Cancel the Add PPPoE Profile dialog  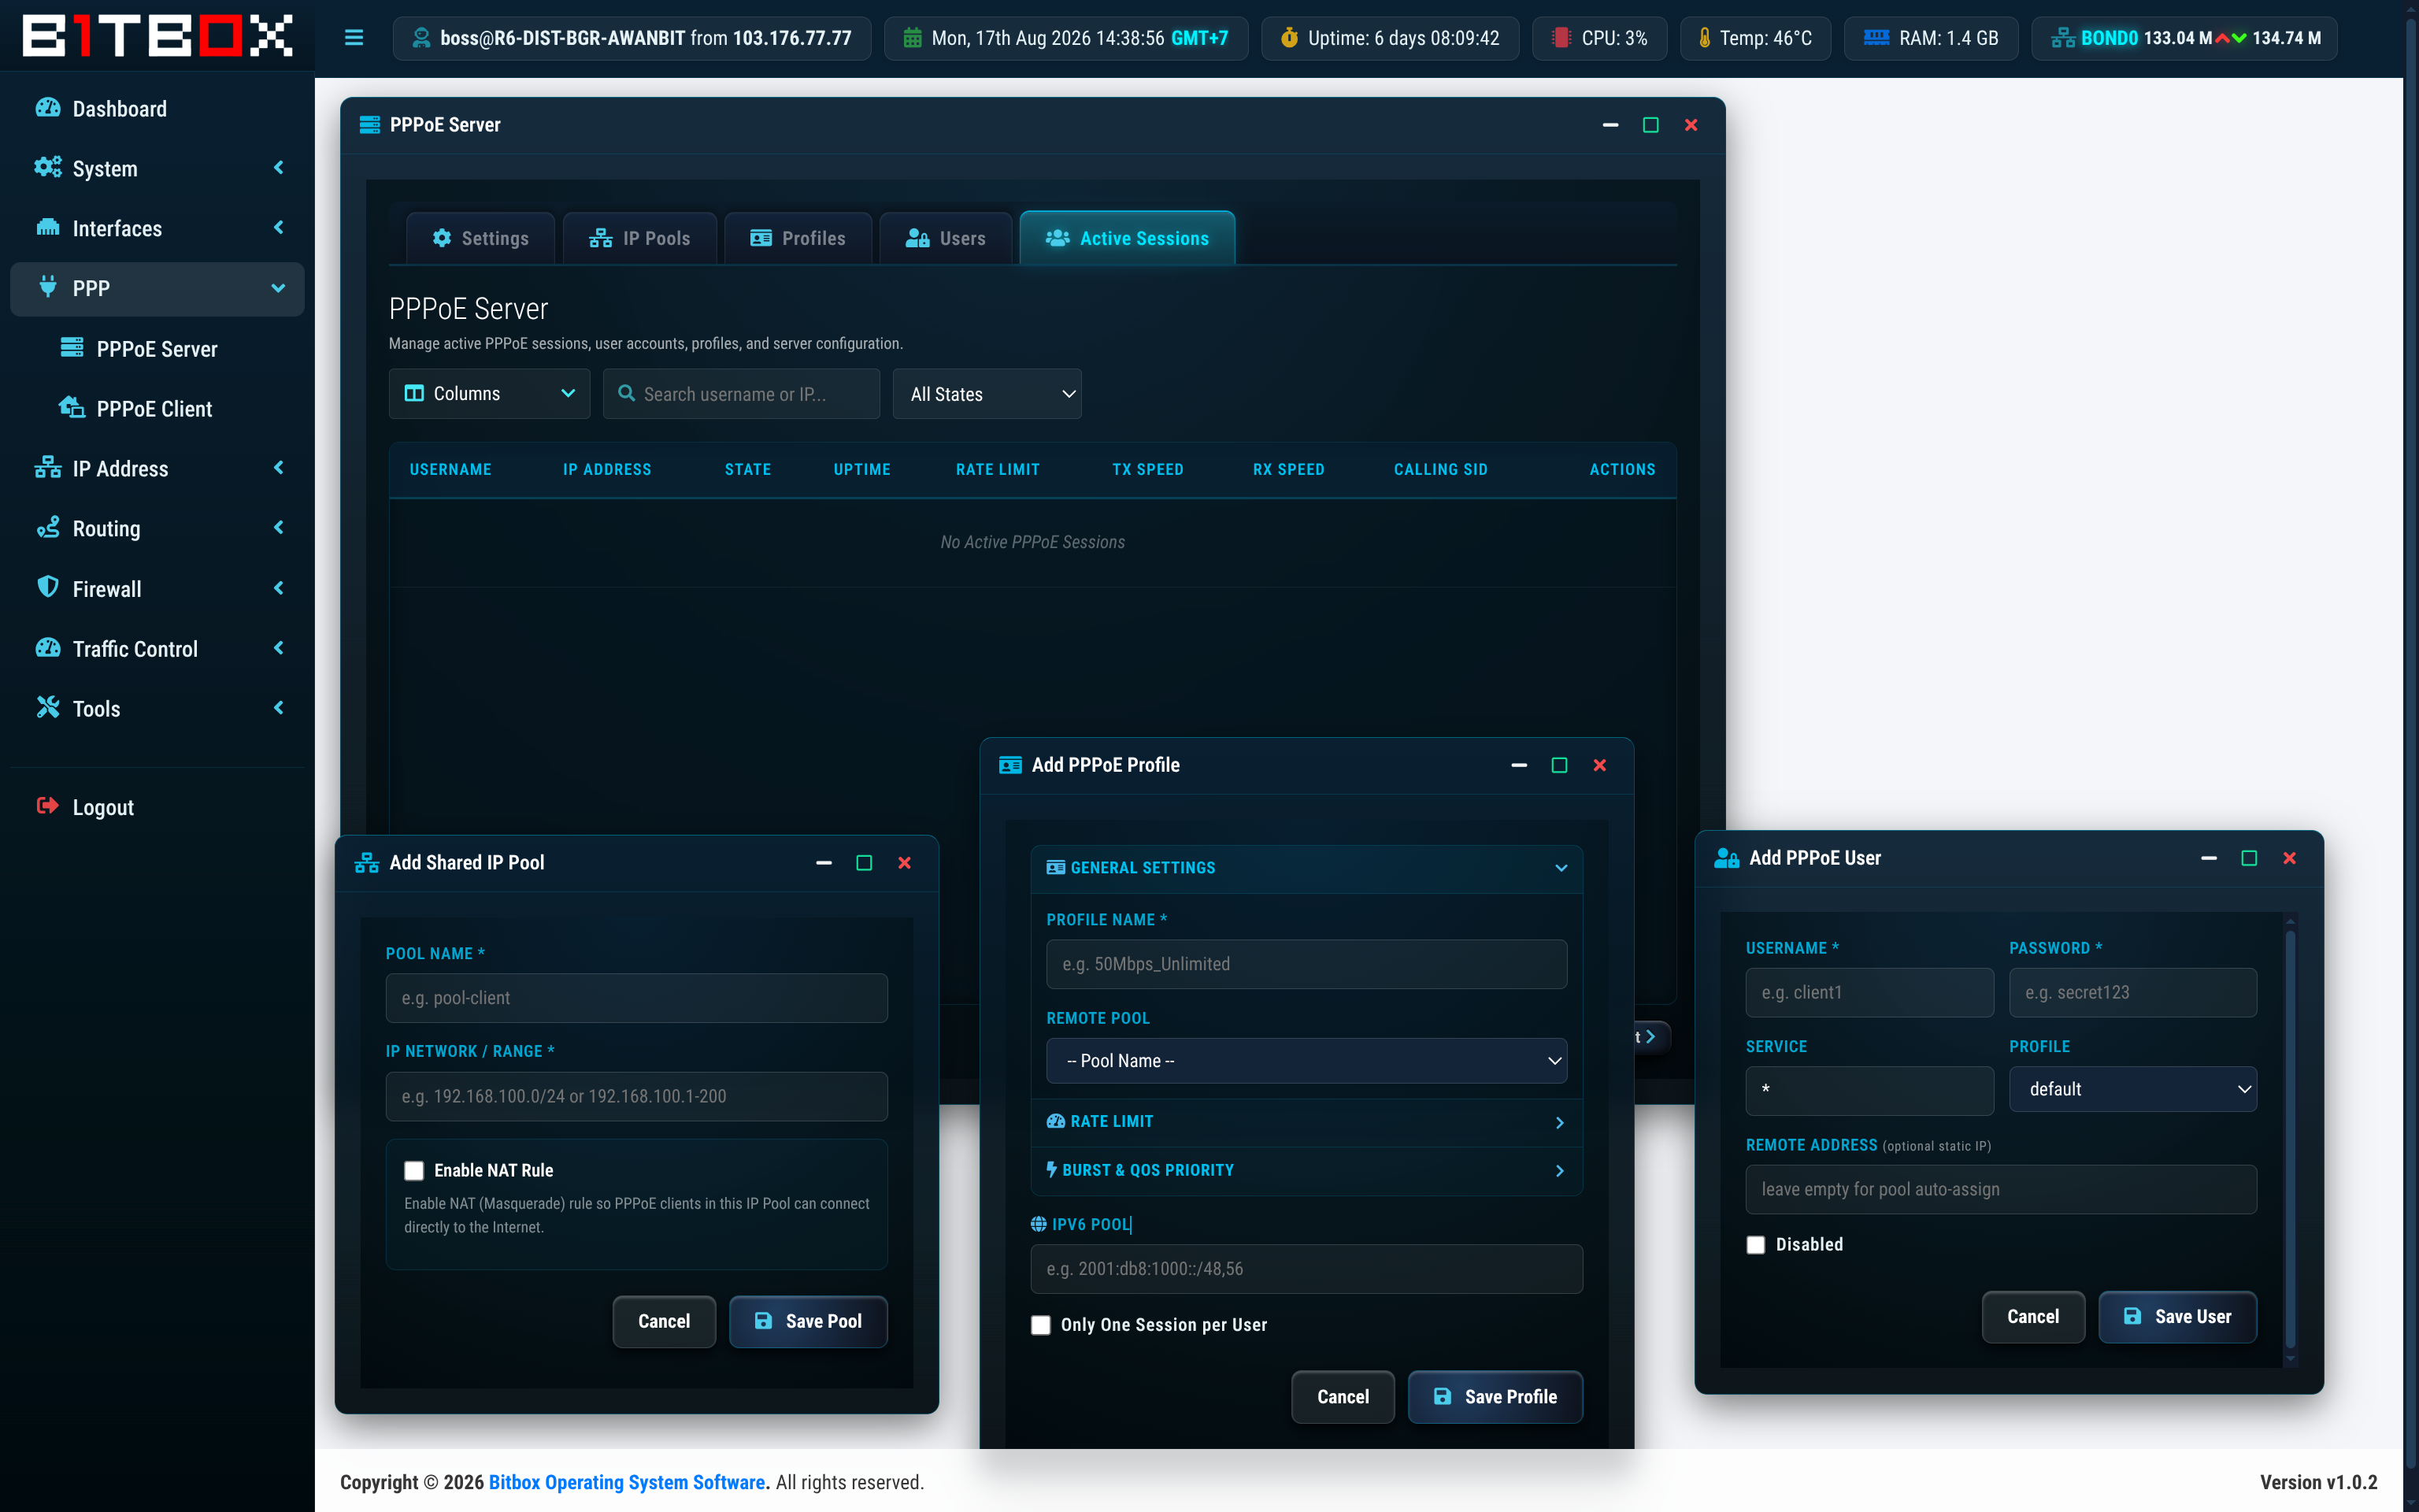(x=1343, y=1397)
